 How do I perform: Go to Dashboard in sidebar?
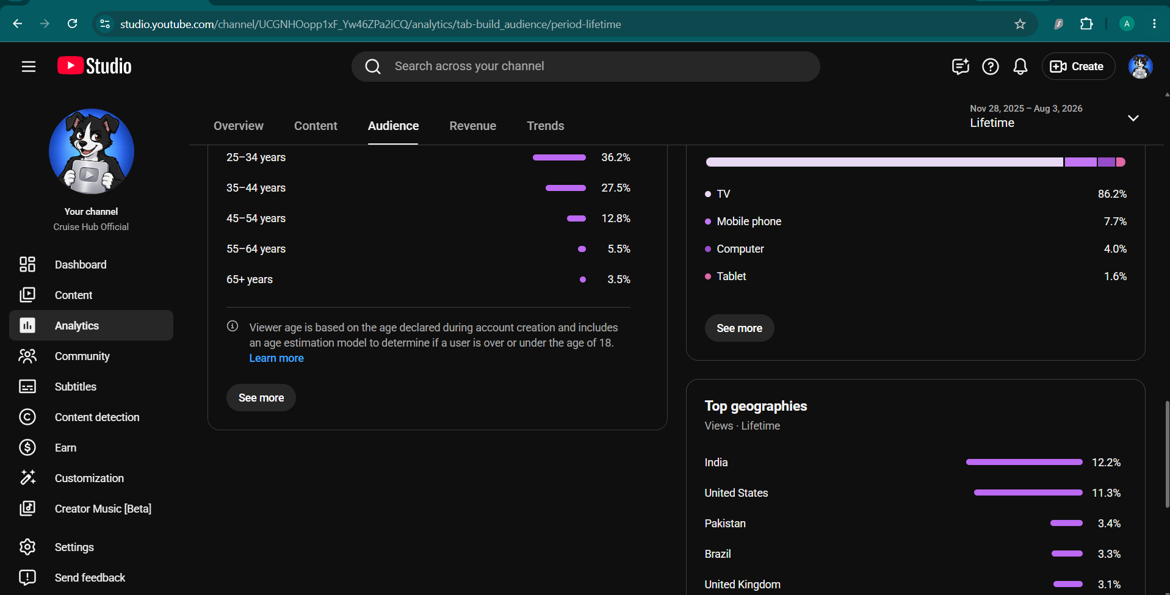(x=92, y=264)
